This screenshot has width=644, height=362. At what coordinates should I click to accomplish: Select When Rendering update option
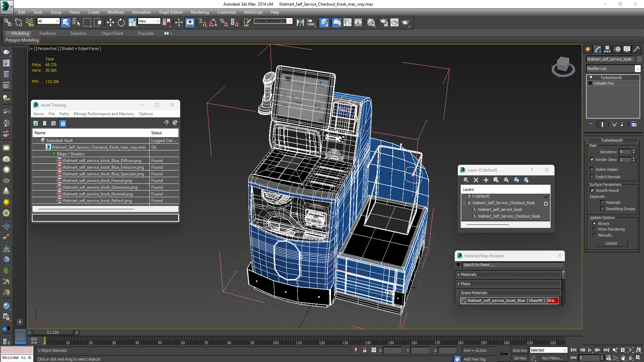pyautogui.click(x=594, y=229)
